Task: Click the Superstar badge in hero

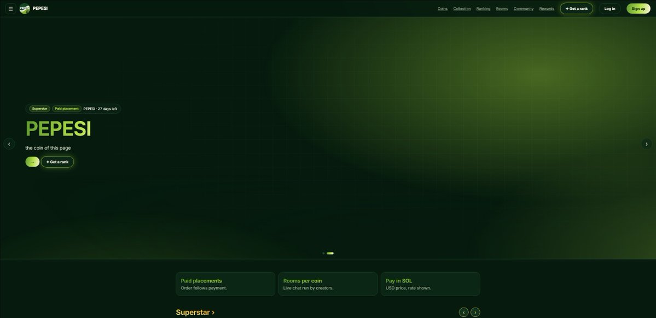Action: coord(40,109)
